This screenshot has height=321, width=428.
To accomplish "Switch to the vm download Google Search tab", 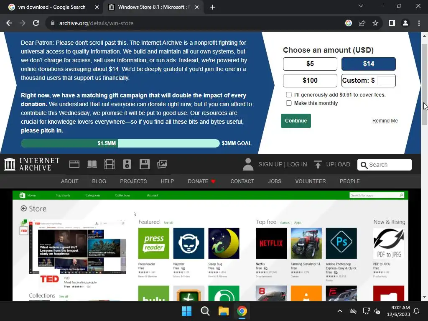I will pyautogui.click(x=51, y=7).
